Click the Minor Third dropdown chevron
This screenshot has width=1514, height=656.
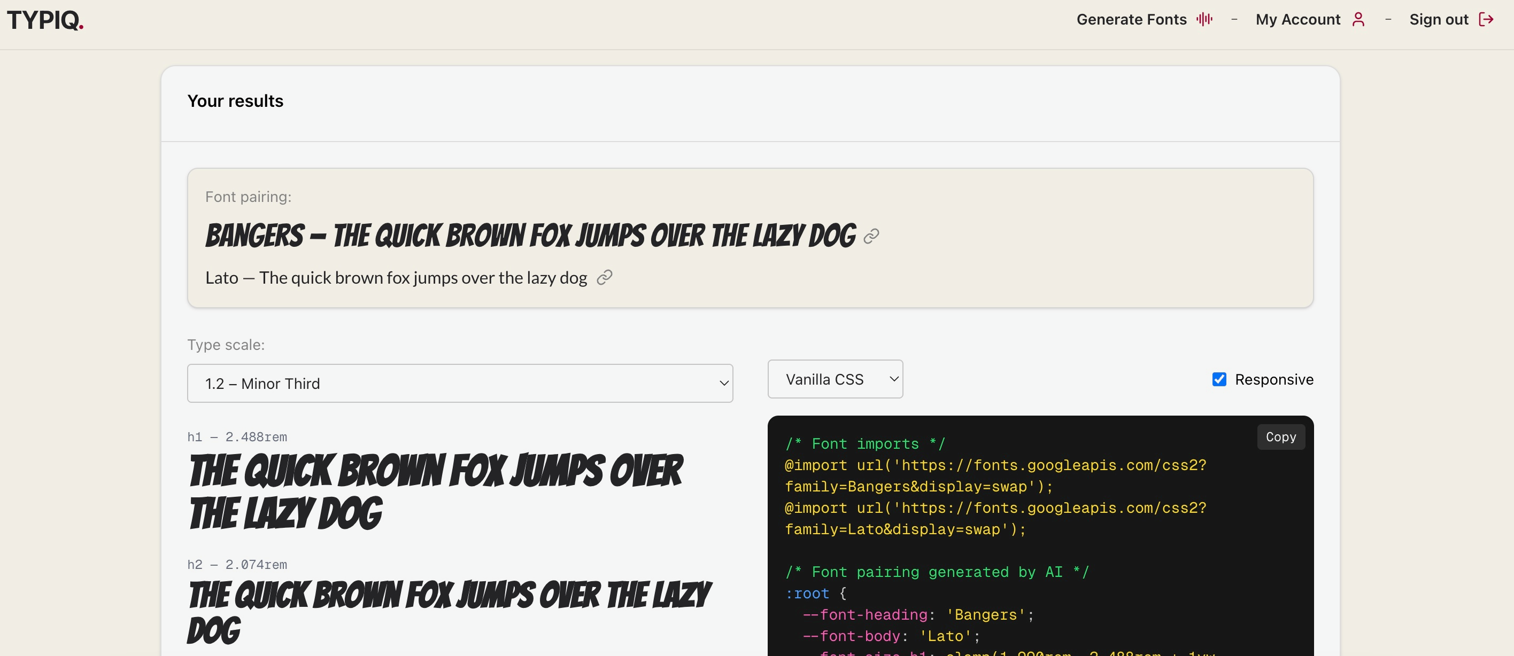click(x=723, y=384)
